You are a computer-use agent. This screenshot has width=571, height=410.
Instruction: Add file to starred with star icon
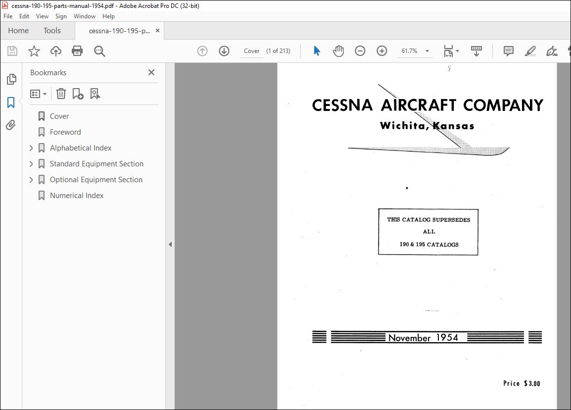click(x=34, y=51)
